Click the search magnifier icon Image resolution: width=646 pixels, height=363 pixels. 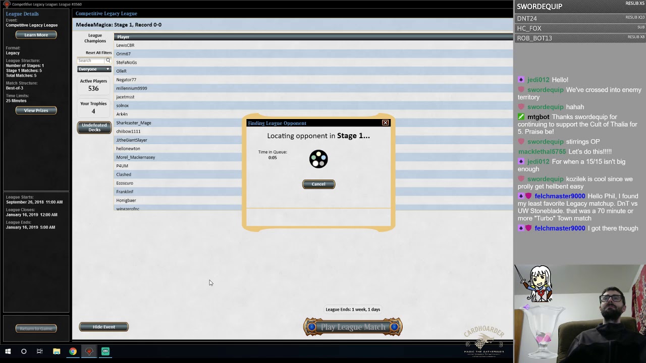pyautogui.click(x=108, y=60)
